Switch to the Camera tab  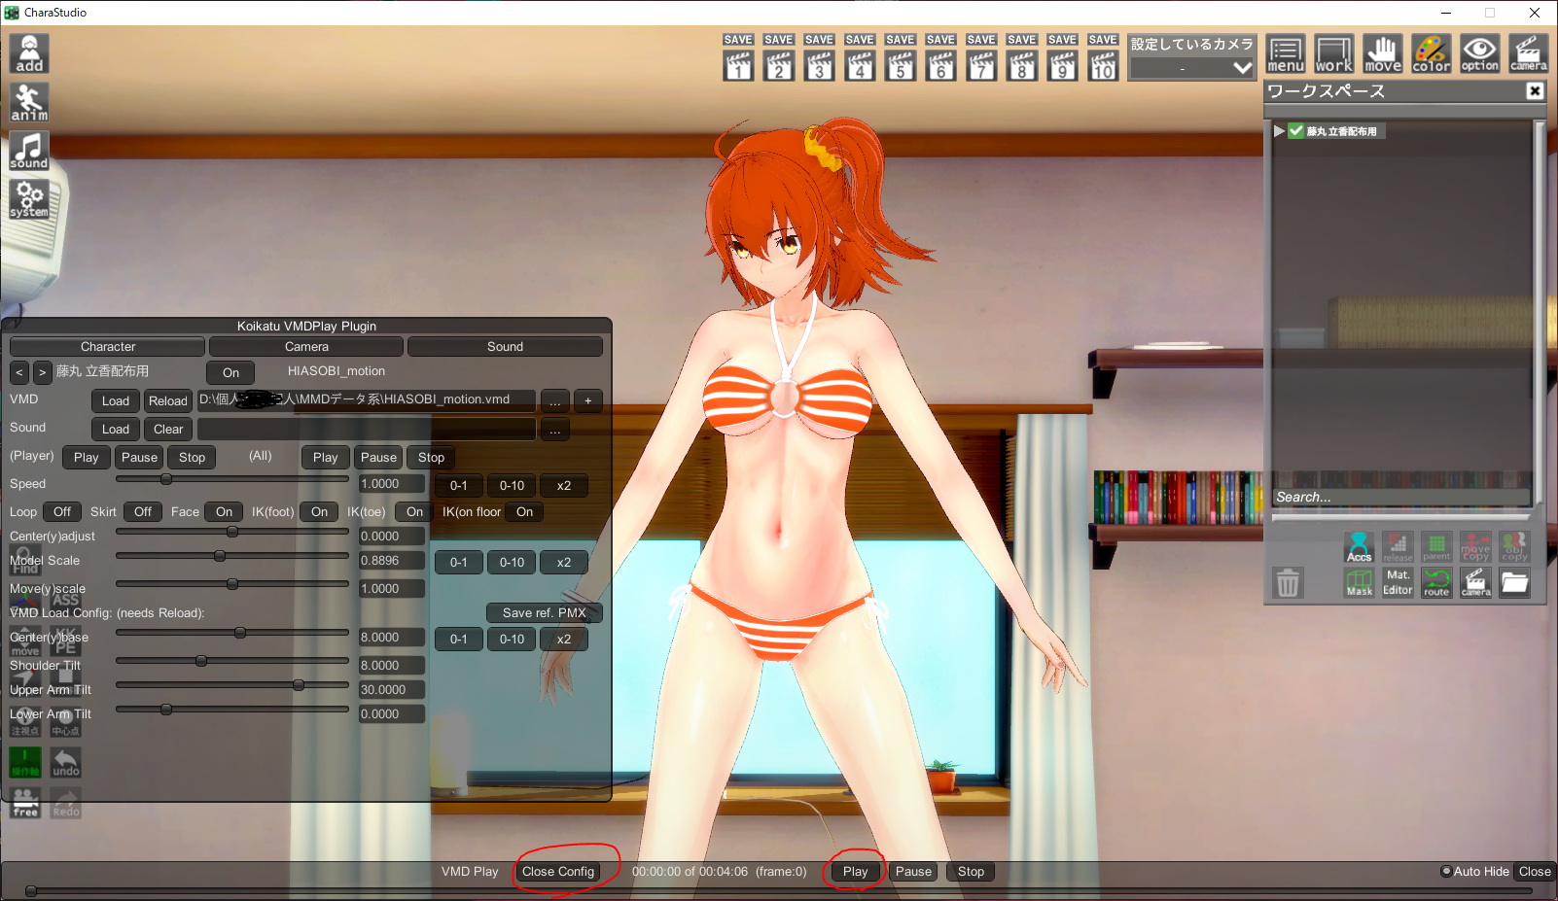(306, 347)
